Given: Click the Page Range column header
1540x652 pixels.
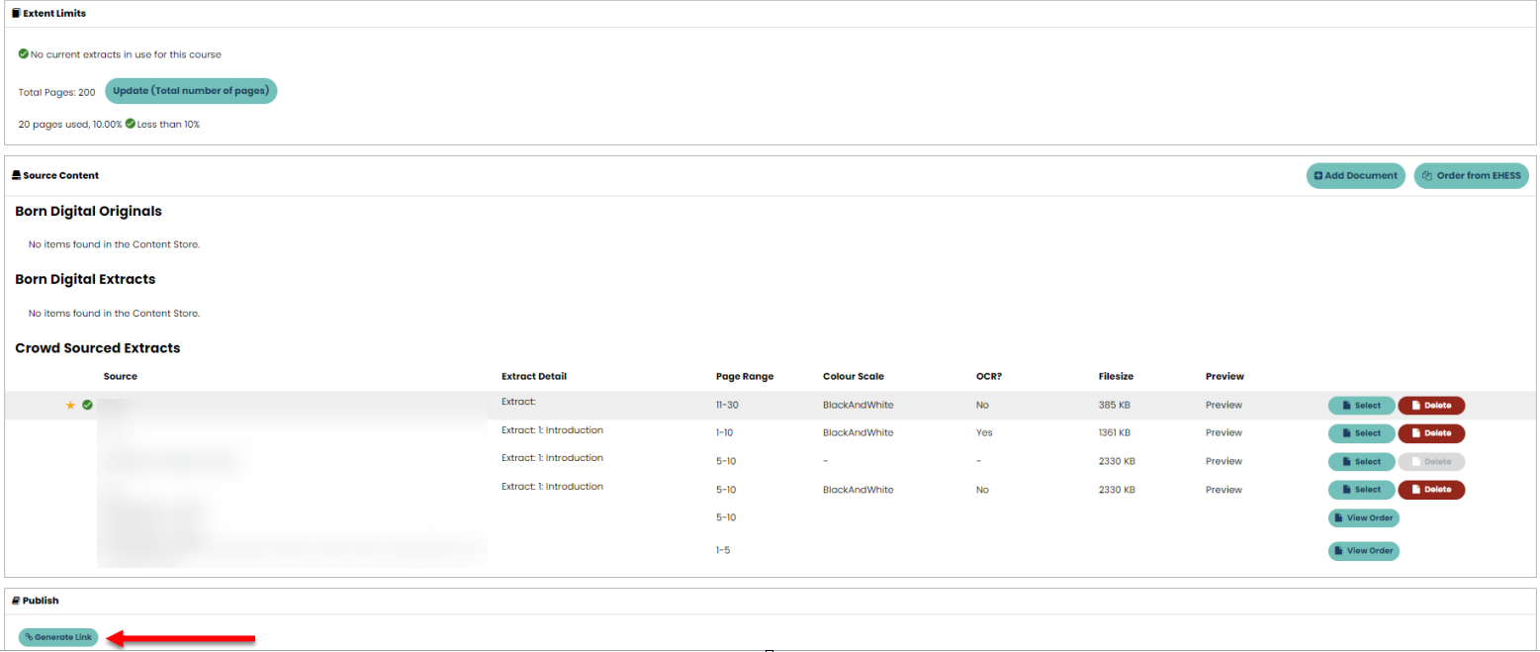Looking at the screenshot, I should coord(744,377).
